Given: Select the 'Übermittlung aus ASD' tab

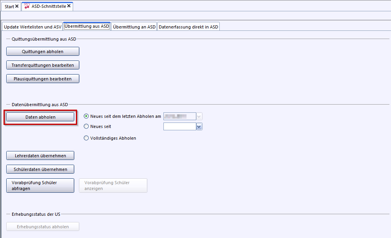Looking at the screenshot, I should click(87, 26).
